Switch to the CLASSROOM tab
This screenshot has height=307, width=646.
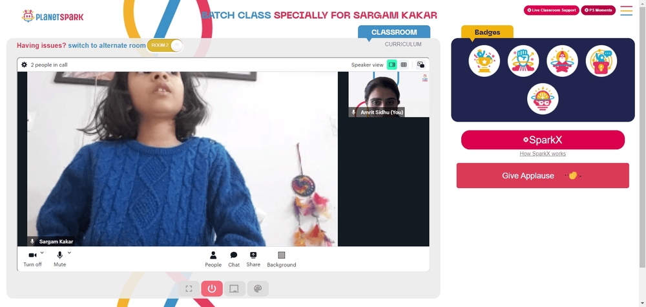[x=394, y=32]
